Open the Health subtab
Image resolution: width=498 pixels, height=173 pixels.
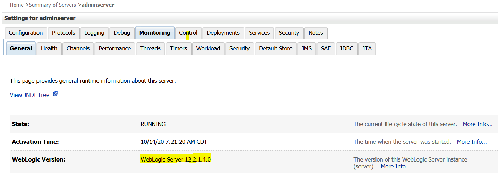click(49, 49)
